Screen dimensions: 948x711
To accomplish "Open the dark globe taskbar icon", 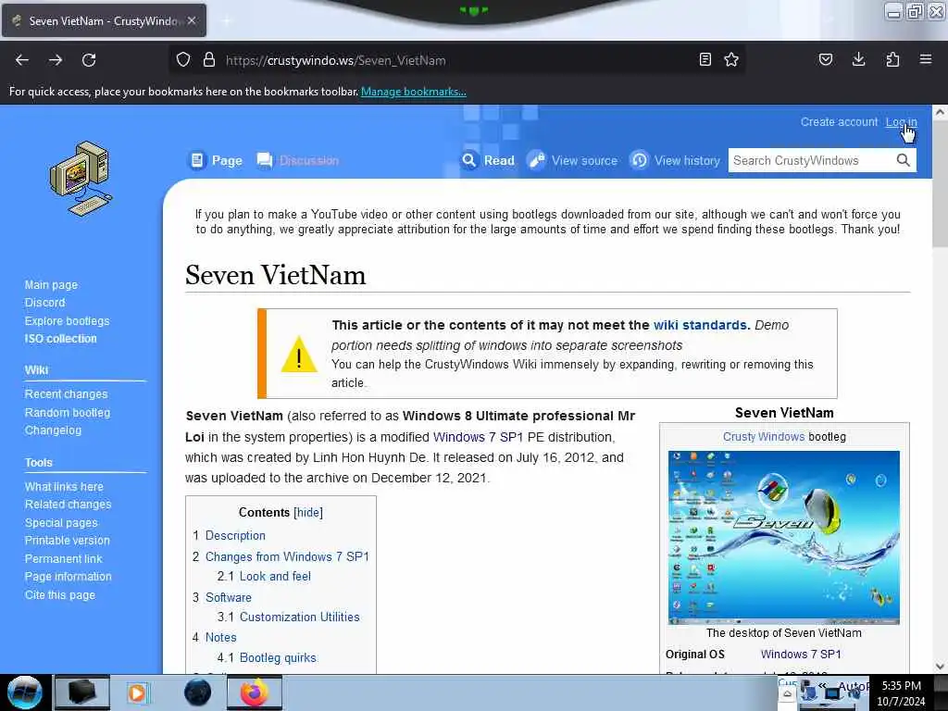I will tap(197, 692).
